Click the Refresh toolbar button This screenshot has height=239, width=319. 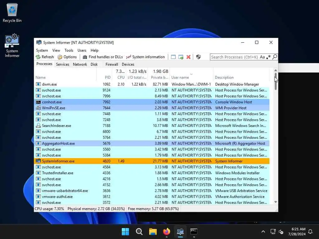[x=45, y=57]
